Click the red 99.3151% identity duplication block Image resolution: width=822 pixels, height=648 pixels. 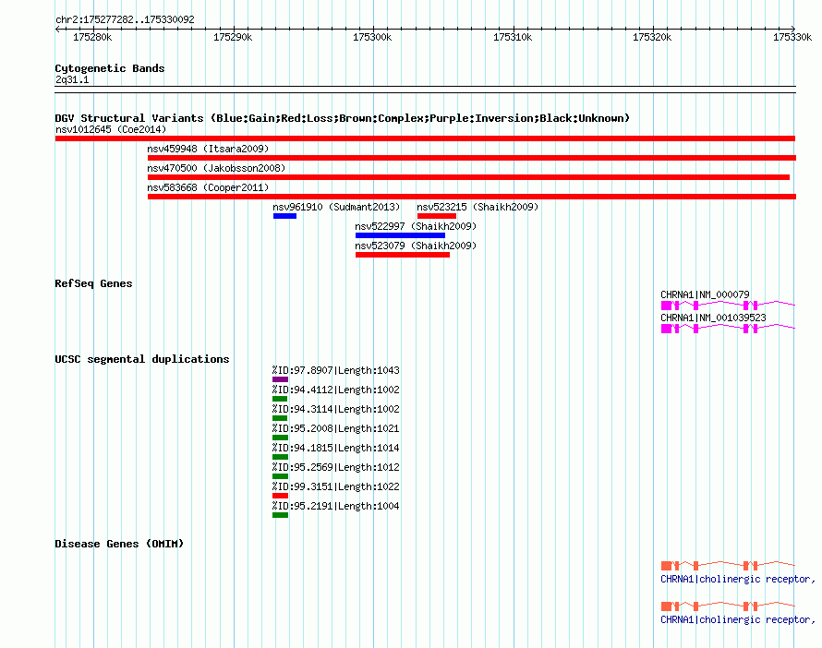click(x=280, y=496)
